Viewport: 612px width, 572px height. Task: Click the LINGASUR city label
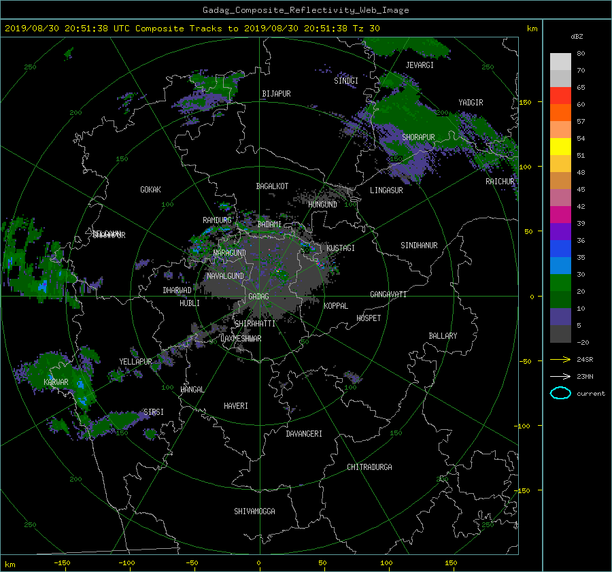click(x=386, y=190)
